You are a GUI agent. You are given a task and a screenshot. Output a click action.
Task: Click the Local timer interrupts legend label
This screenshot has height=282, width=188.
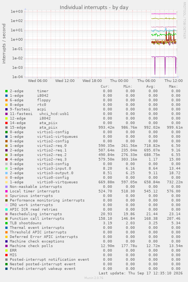pyautogui.click(x=34, y=191)
